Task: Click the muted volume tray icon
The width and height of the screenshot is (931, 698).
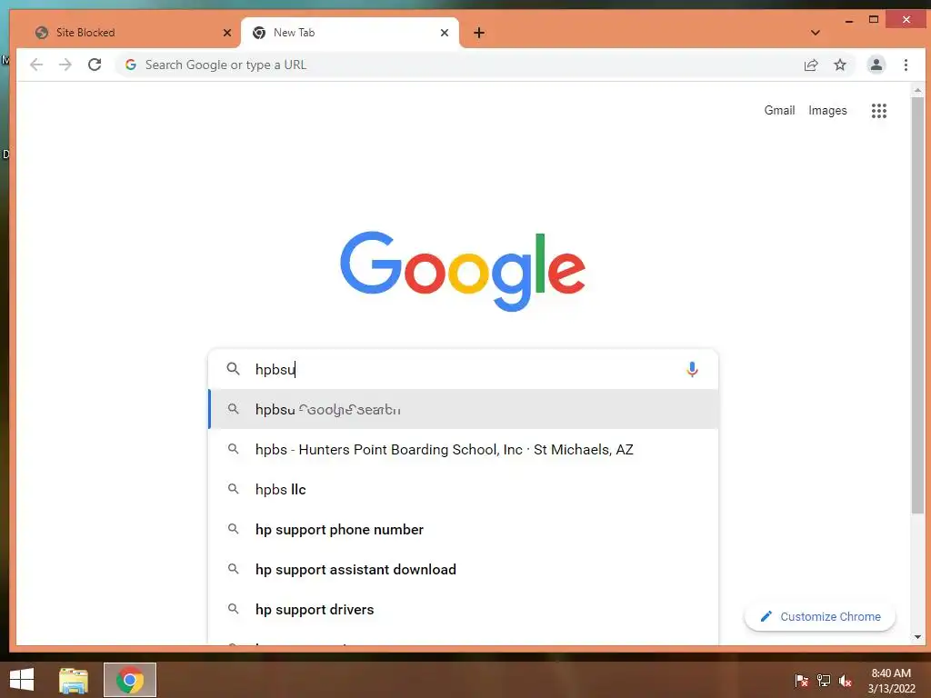Action: 846,681
